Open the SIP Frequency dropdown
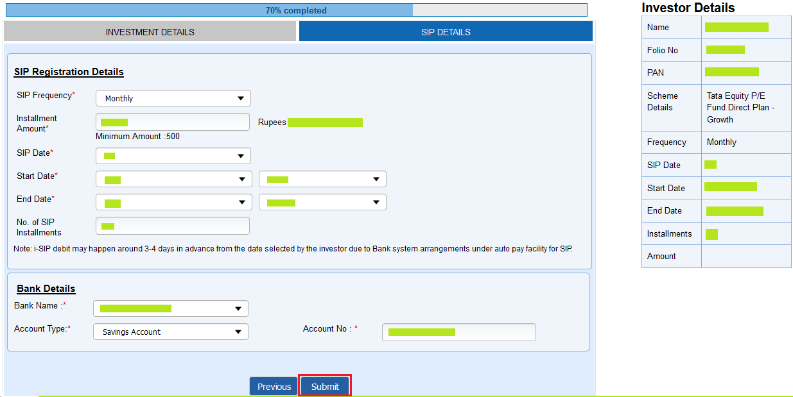This screenshot has height=397, width=793. 172,97
